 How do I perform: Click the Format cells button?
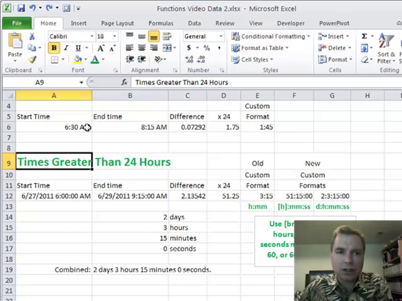pos(335,60)
